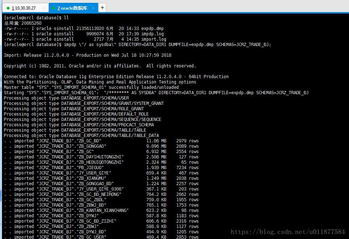Click the imported "ZB_GC_ZBDL" row
349x239 pixels.
pyautogui.click(x=101, y=199)
